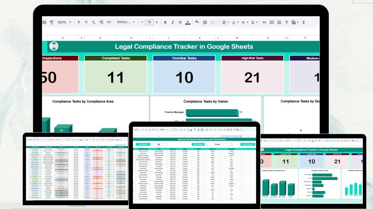
Task: Click the increase decimal places icon
Action: coord(101,22)
